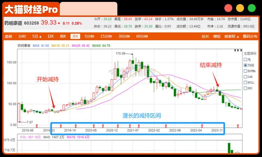Enable the BOLL indicator checkbox

(x=245, y=82)
